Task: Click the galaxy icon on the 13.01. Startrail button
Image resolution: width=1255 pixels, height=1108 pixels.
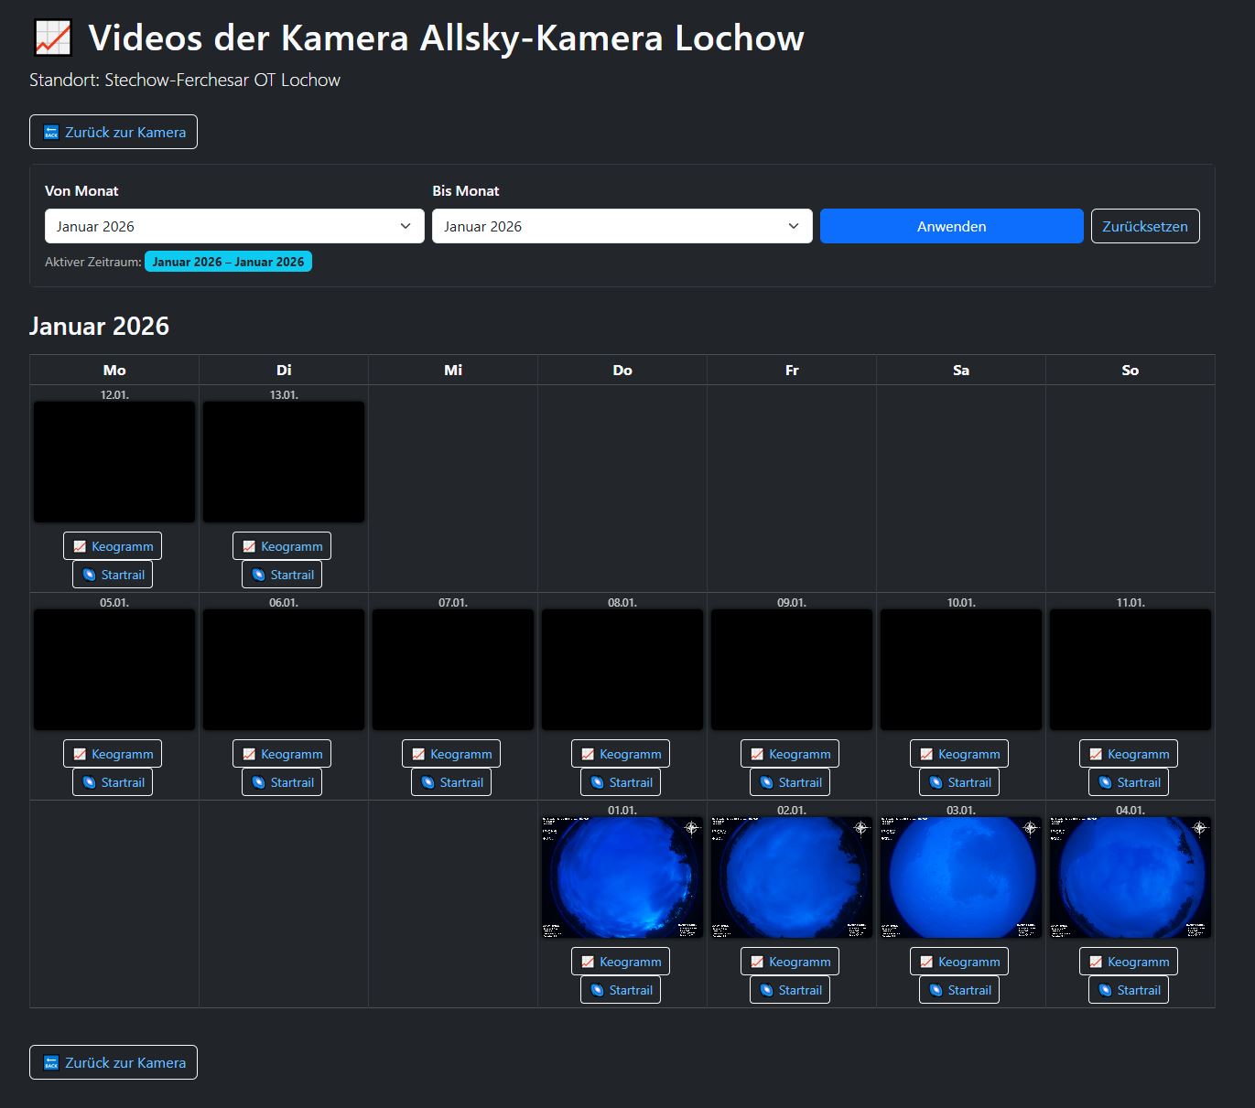Action: point(257,574)
